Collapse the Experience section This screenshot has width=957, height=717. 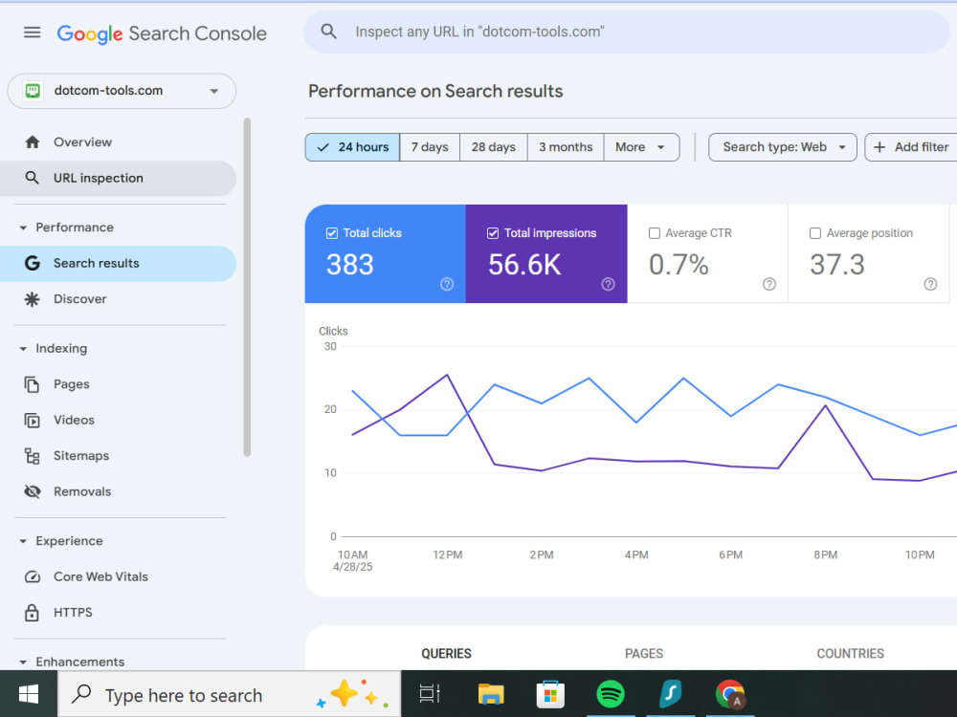[x=23, y=541]
